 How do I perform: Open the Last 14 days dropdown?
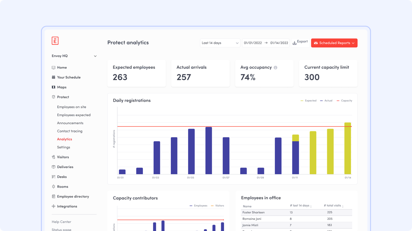coord(220,43)
